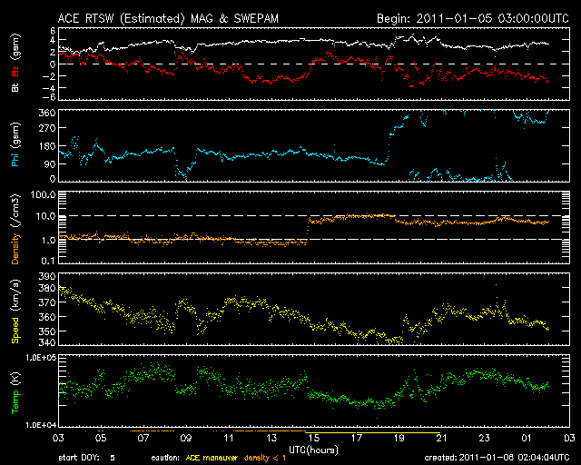Click the "created: 2011-01-06 02:04:04UTC" timestamp

(497, 458)
